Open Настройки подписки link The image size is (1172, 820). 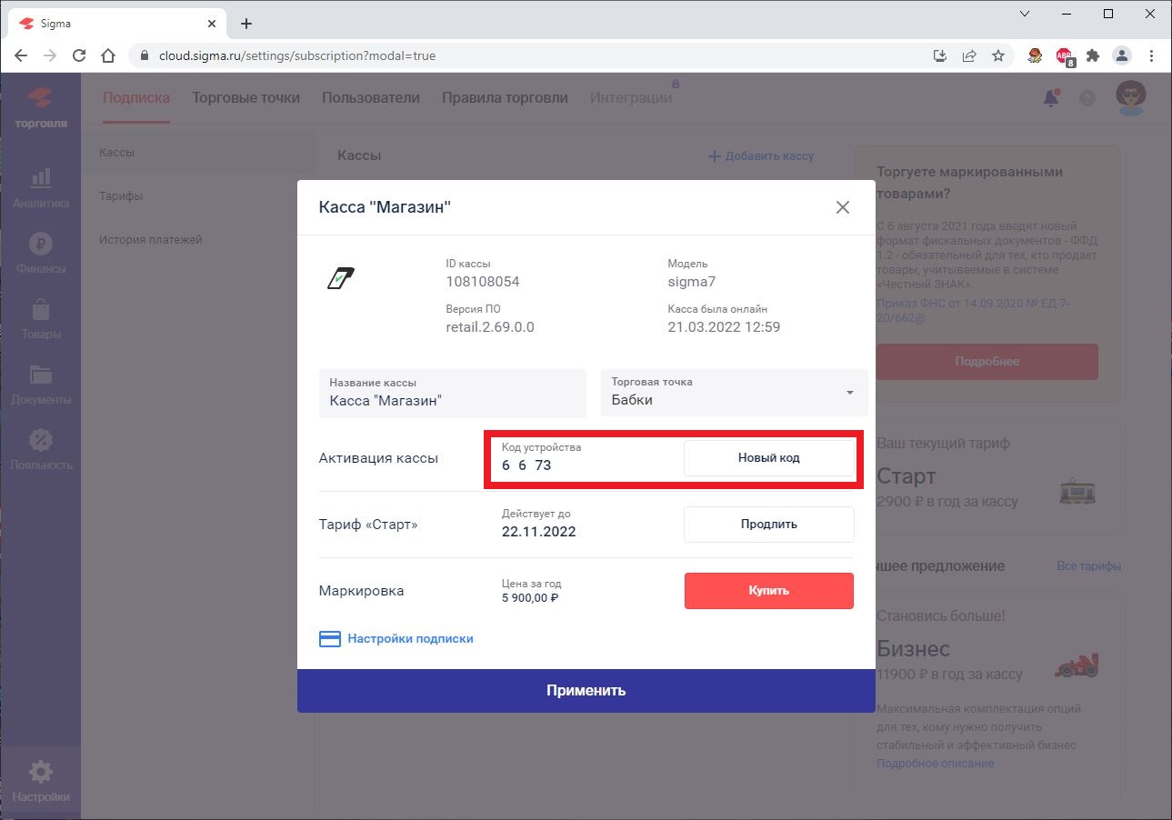pos(409,639)
